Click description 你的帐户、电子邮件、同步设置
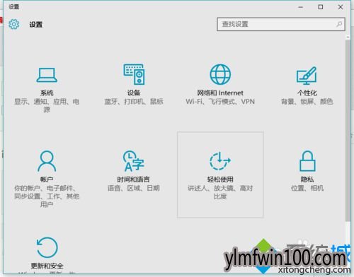 point(47,196)
